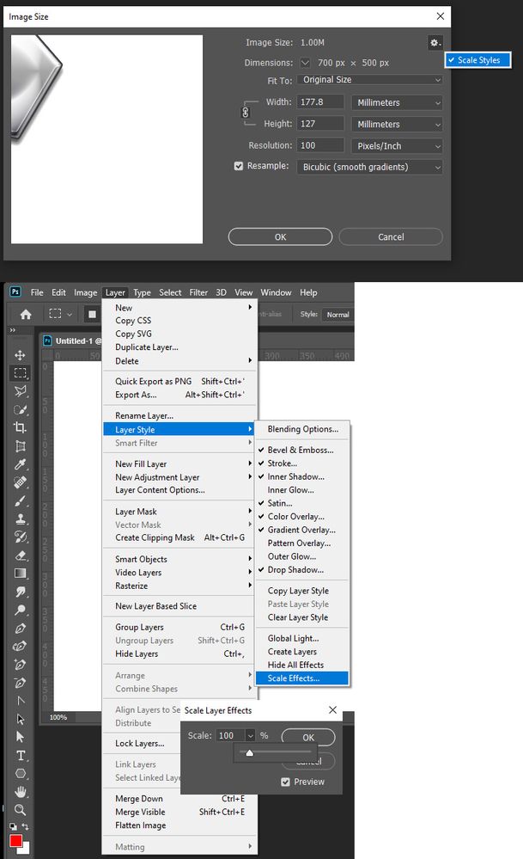523x859 pixels.
Task: Toggle the Bevel & Emboss effect
Action: (302, 450)
